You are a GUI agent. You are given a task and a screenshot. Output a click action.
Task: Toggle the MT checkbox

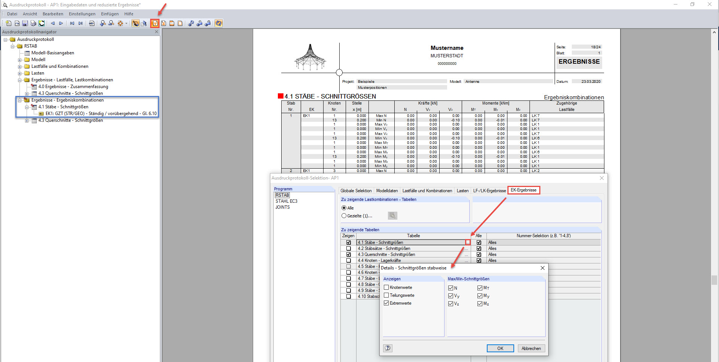coord(480,288)
